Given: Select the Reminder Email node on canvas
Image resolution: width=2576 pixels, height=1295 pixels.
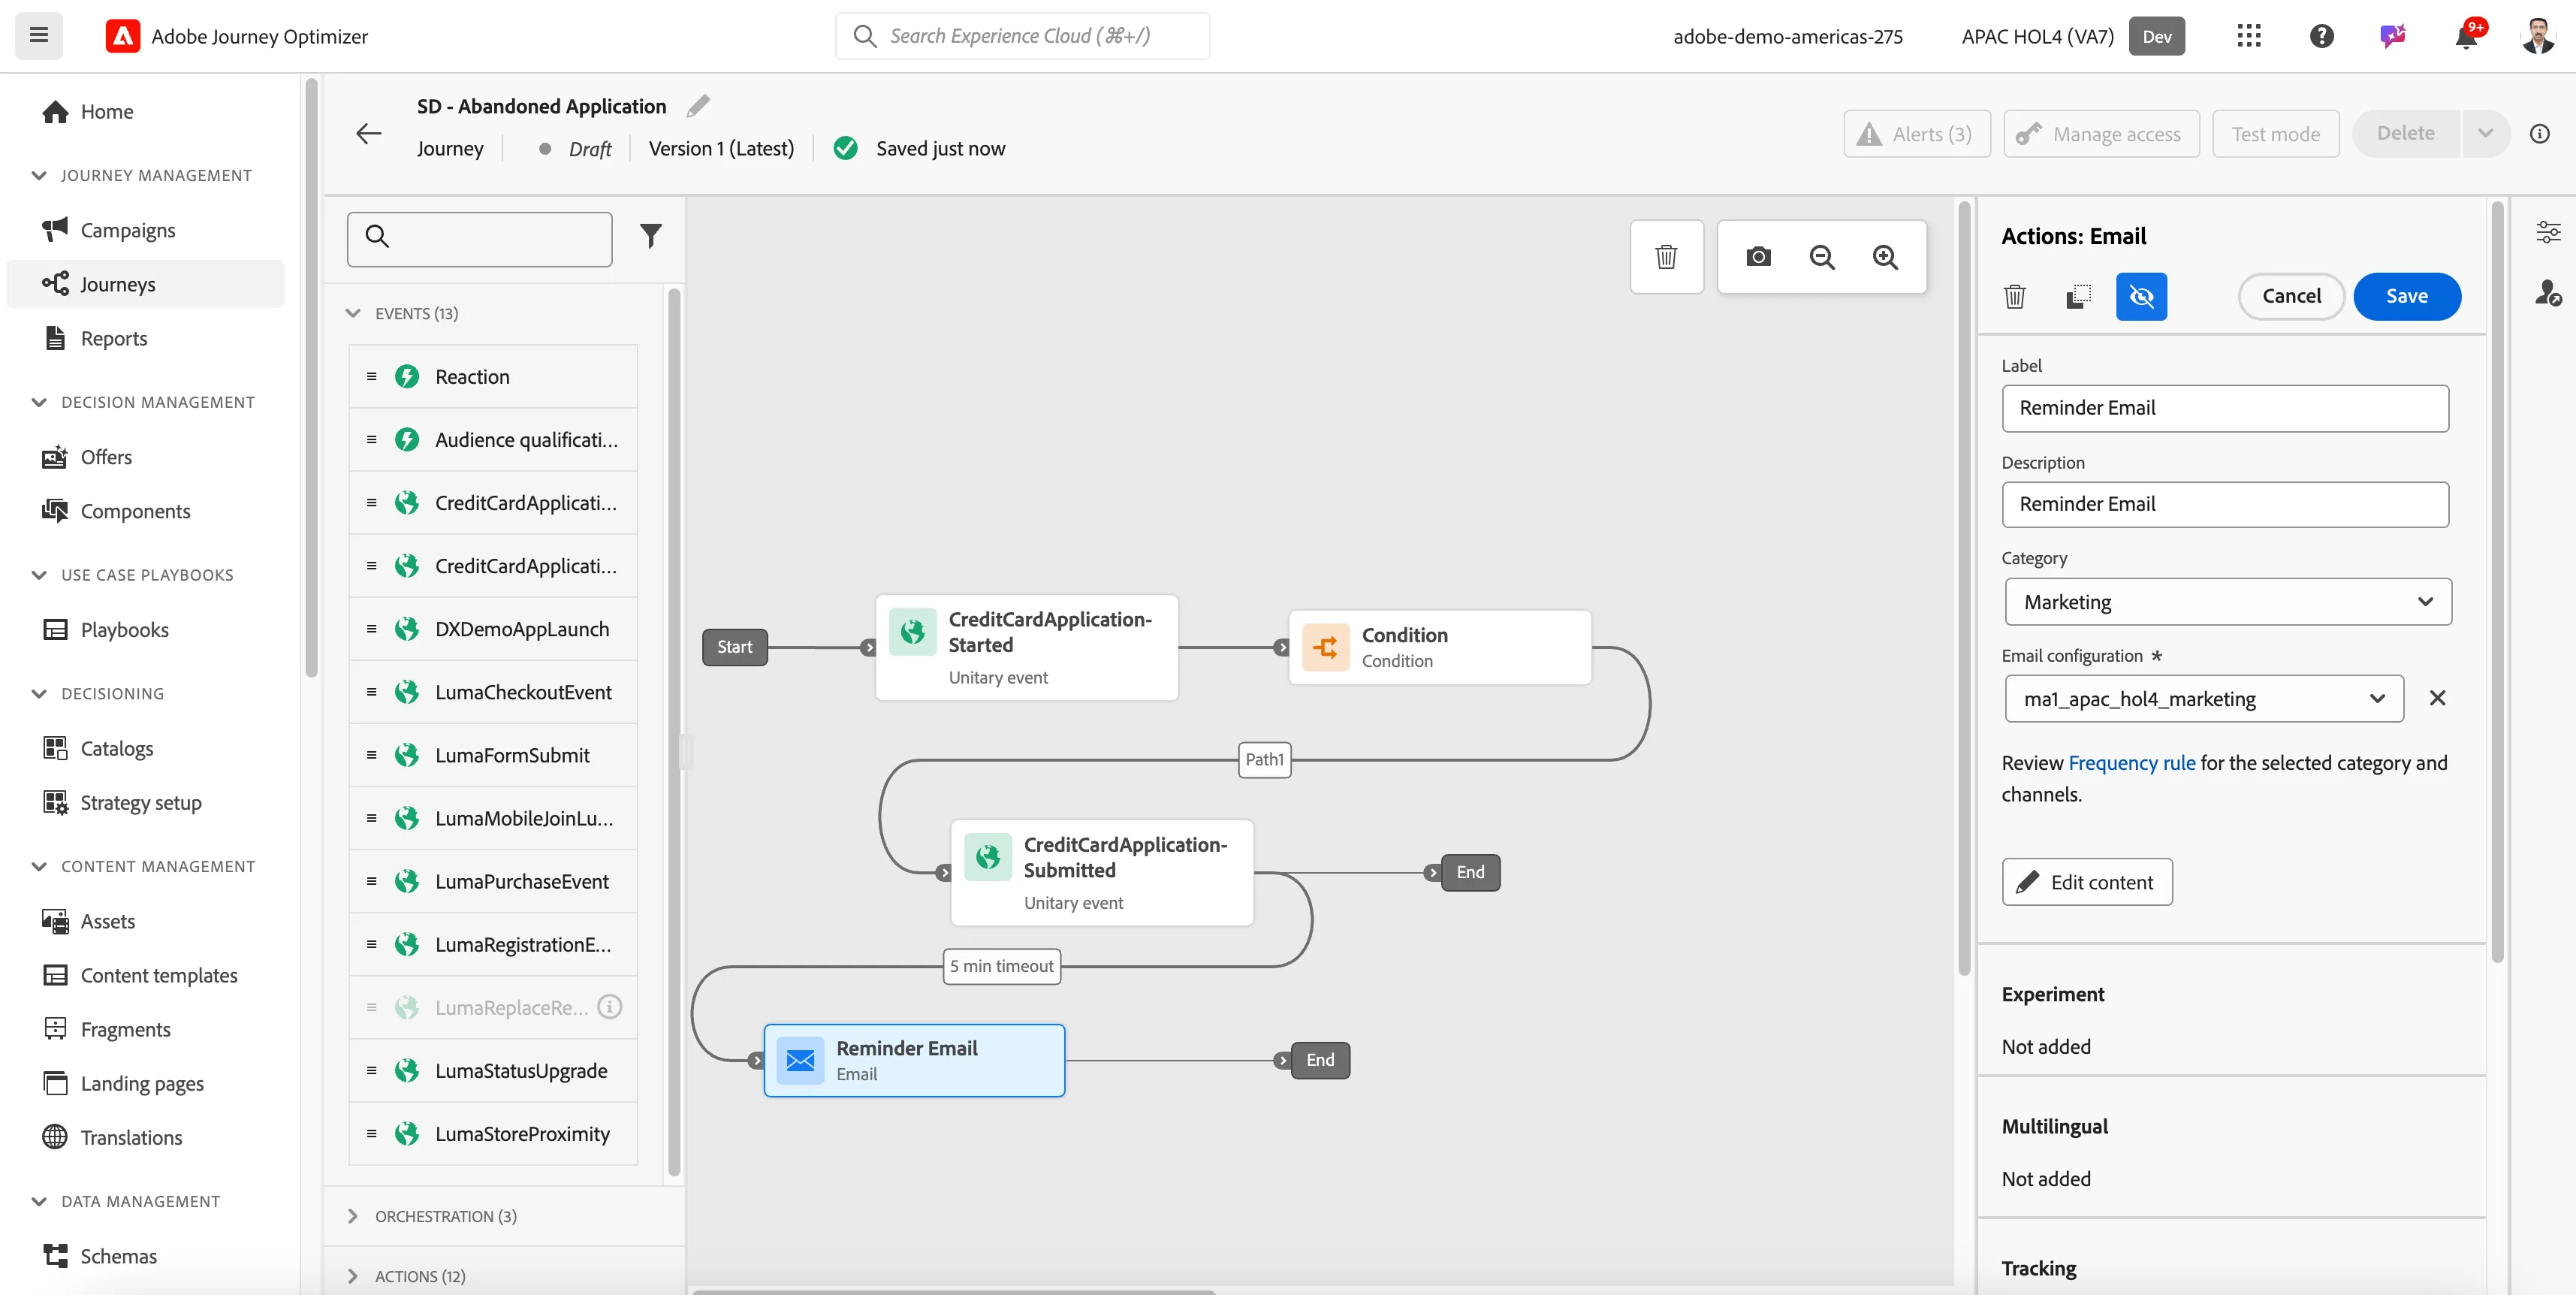Looking at the screenshot, I should pos(914,1060).
